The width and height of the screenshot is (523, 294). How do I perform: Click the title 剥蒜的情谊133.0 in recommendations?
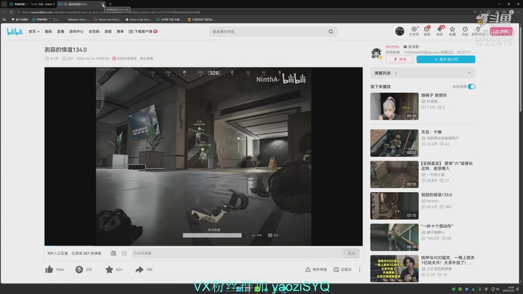437,195
